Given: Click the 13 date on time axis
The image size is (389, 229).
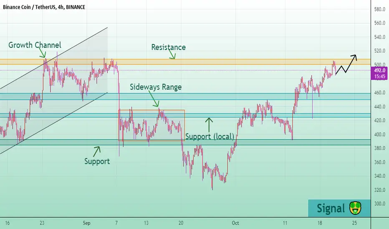Looking at the screenshot, I should (146, 223).
